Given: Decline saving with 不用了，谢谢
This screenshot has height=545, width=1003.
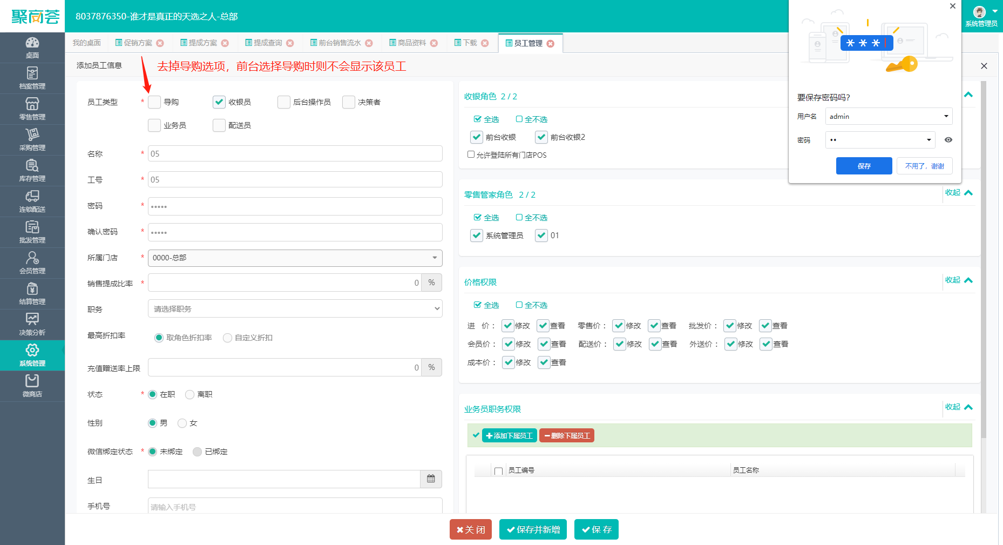Looking at the screenshot, I should click(x=925, y=166).
